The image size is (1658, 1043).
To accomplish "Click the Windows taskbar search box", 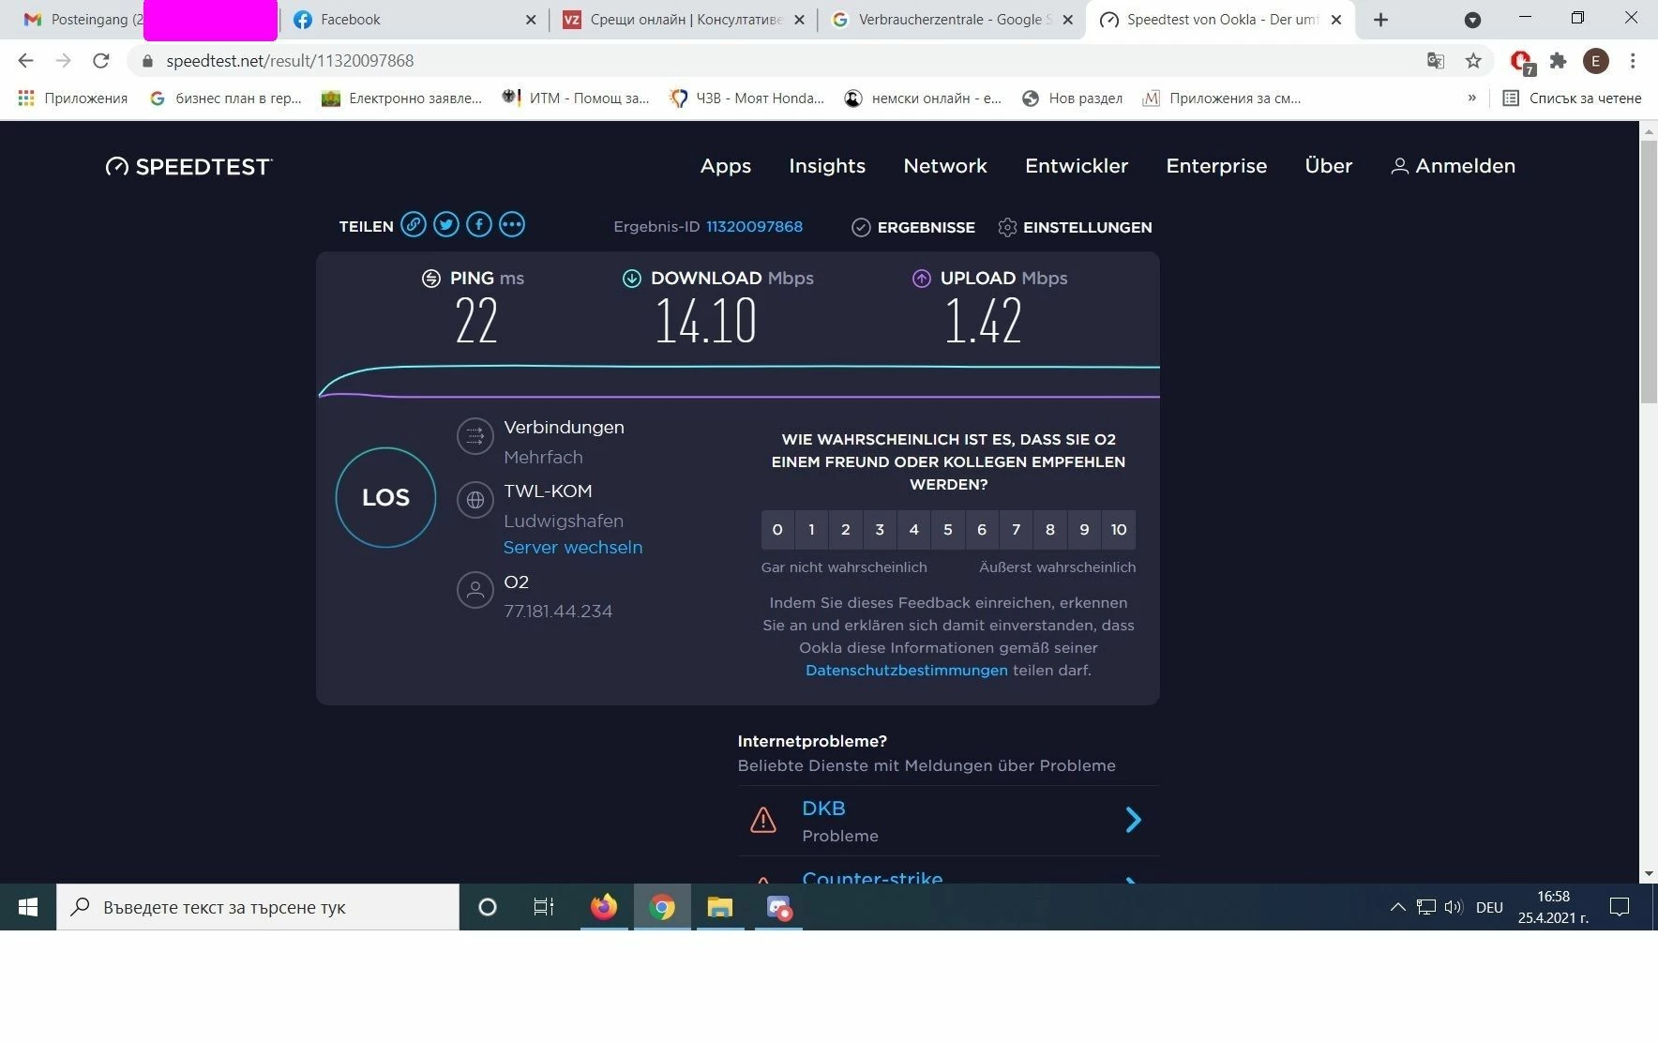I will point(258,907).
